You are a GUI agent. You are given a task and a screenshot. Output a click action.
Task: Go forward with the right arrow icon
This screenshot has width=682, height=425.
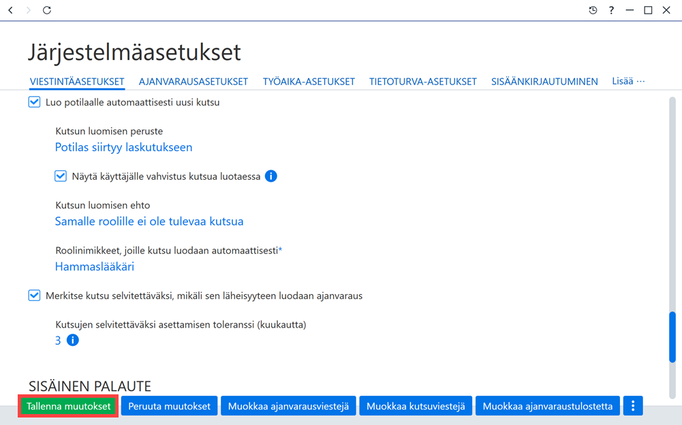click(x=29, y=10)
